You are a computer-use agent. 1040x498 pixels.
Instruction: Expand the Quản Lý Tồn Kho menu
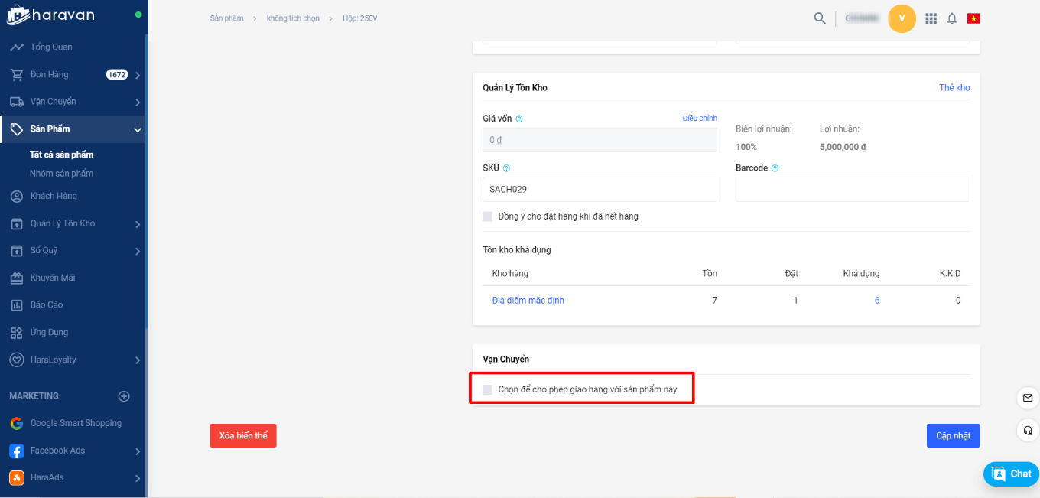tap(138, 224)
